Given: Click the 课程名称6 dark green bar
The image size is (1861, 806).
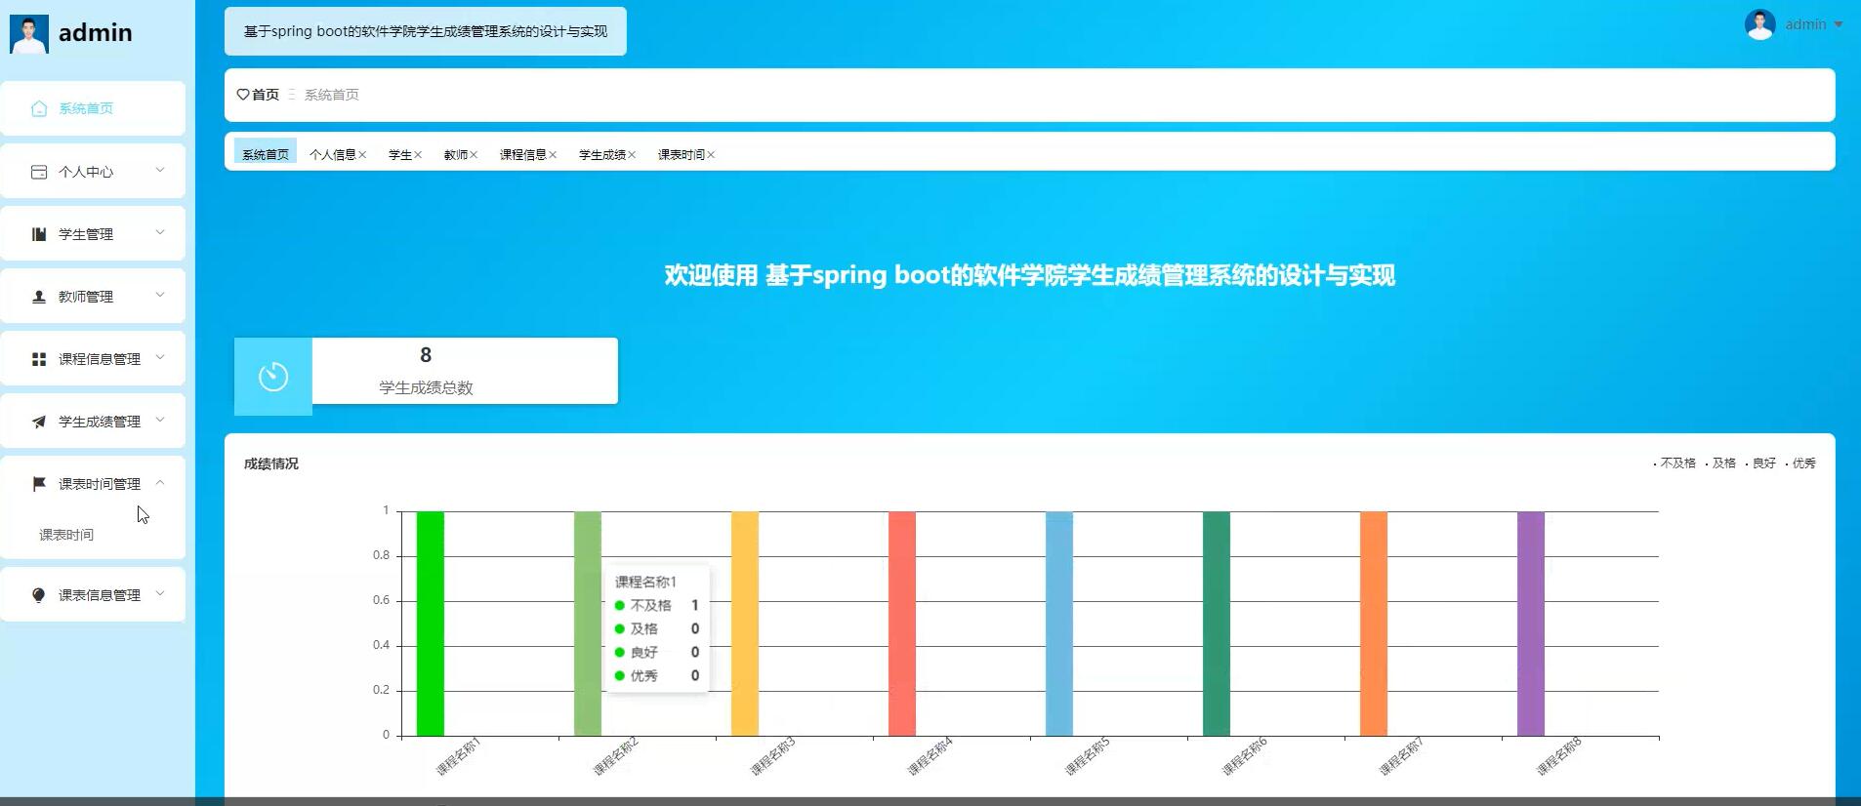Looking at the screenshot, I should click(x=1217, y=624).
